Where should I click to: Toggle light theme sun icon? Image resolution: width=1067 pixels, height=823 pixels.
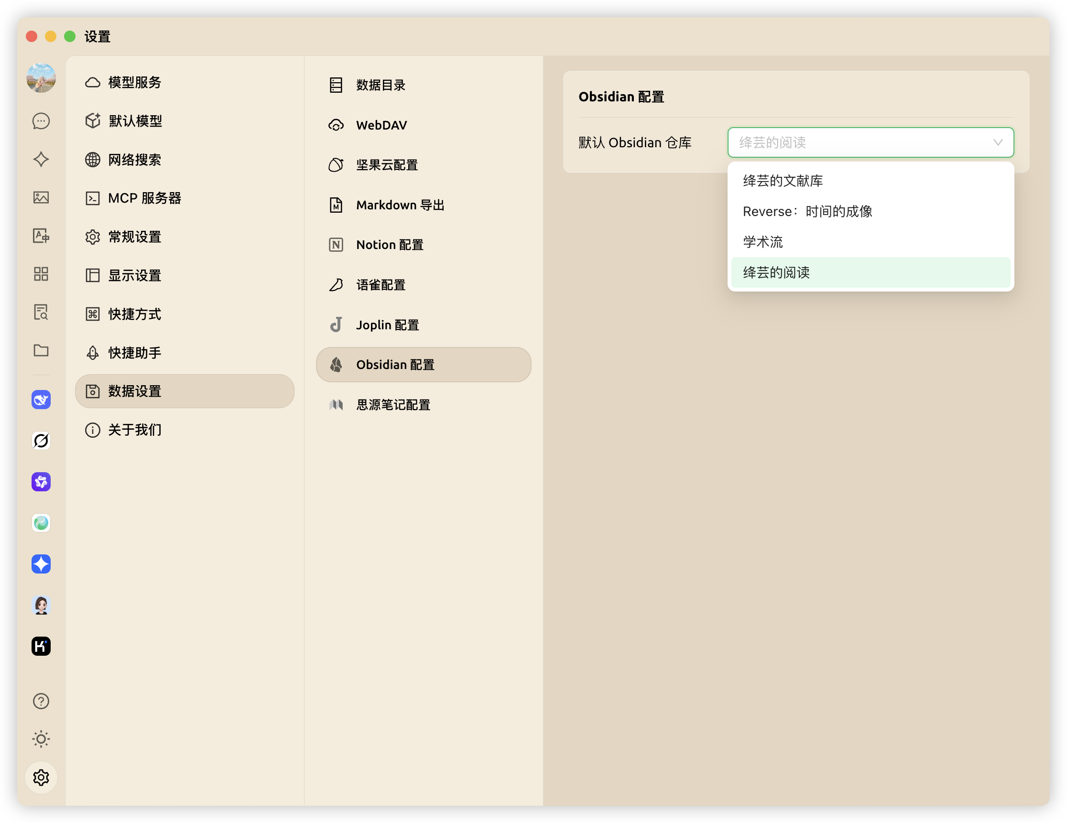41,739
